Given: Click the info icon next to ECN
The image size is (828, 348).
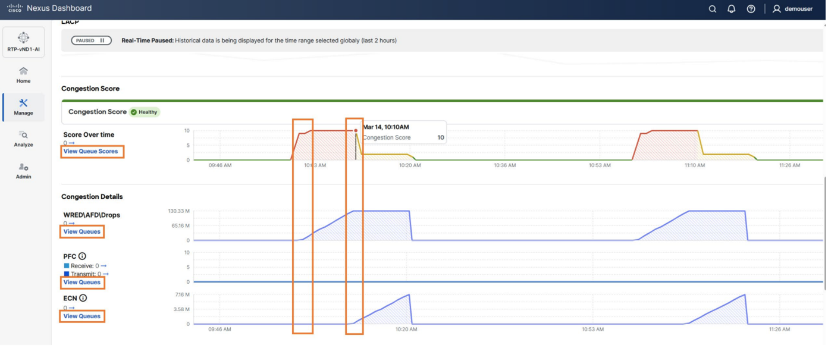Looking at the screenshot, I should point(83,298).
